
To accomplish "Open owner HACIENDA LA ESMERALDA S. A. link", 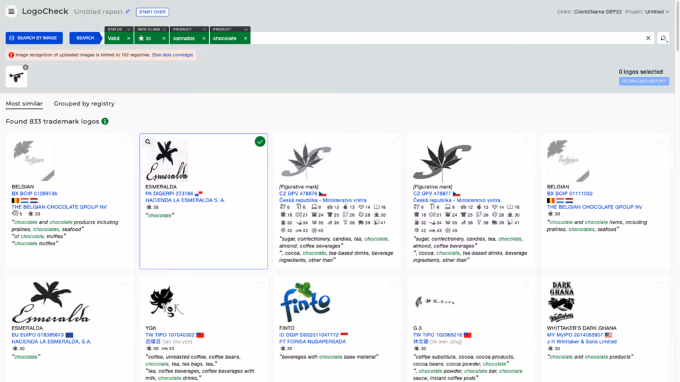I will click(x=185, y=200).
